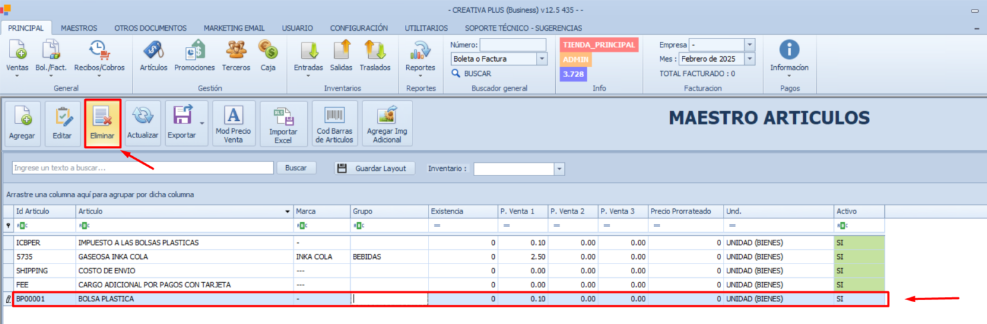Open the Boleta o Factura dropdown

[x=541, y=59]
